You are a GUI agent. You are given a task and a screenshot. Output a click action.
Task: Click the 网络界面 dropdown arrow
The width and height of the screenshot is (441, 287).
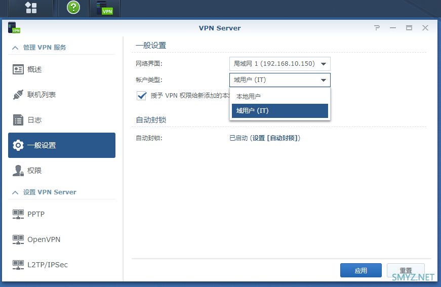[x=324, y=64]
